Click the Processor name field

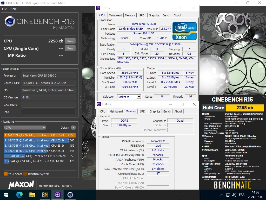(x=48, y=76)
